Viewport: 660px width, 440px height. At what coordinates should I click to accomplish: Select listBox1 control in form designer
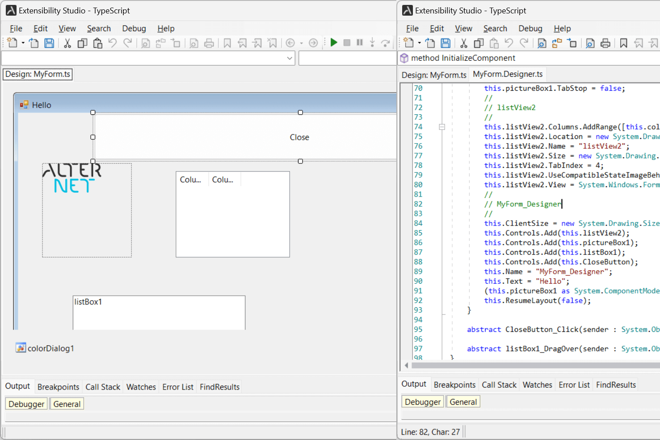[159, 313]
